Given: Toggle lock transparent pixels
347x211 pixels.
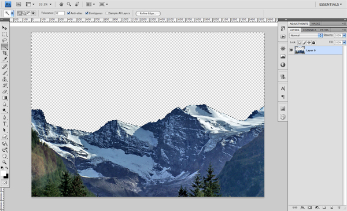Looking at the screenshot, I should click(300, 42).
